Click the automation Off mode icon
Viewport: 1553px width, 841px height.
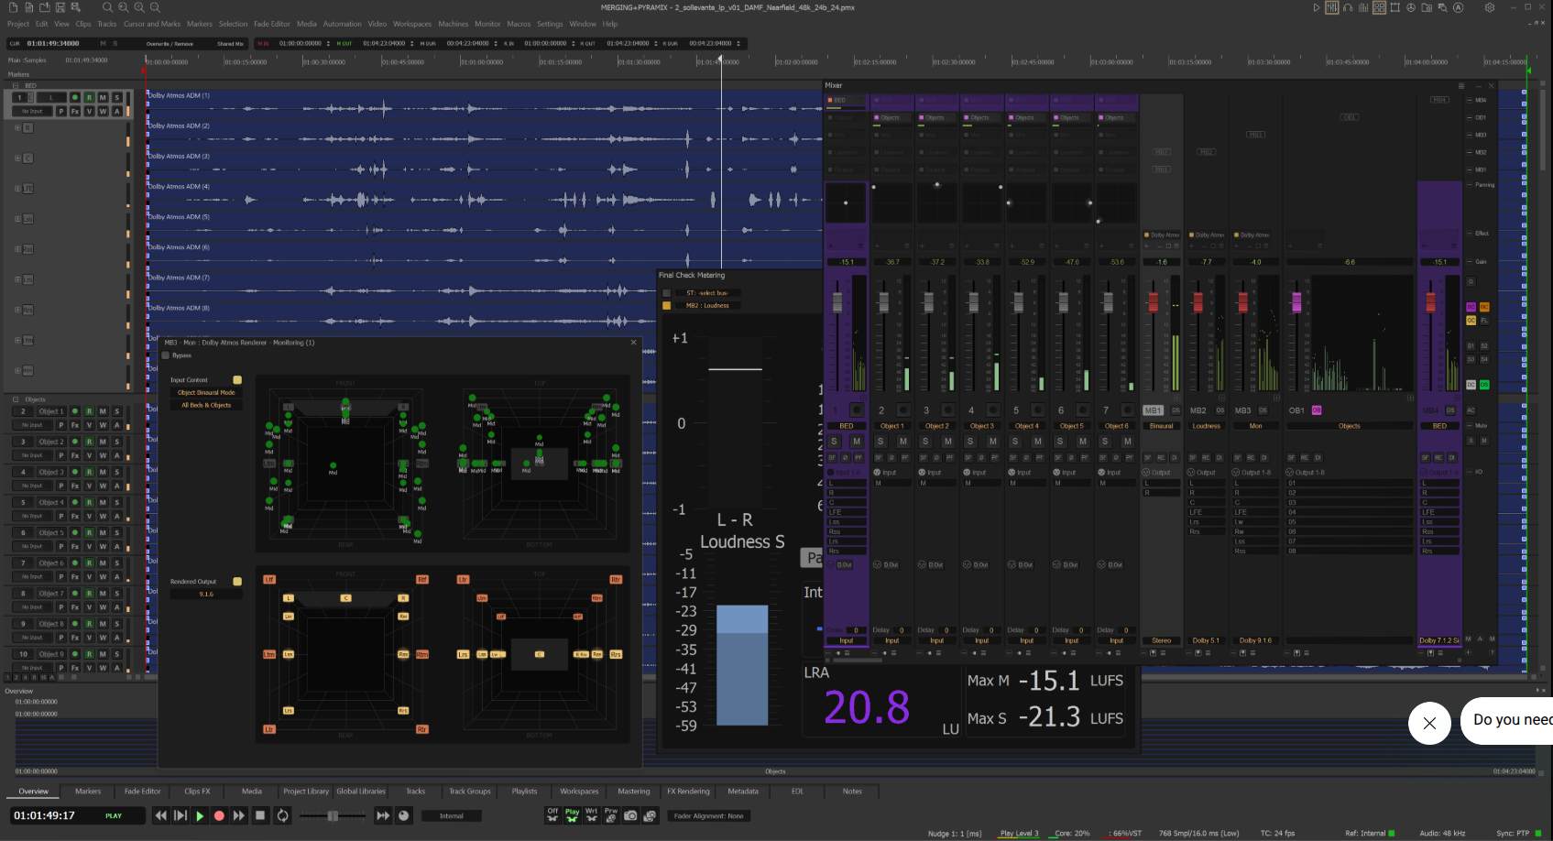552,814
